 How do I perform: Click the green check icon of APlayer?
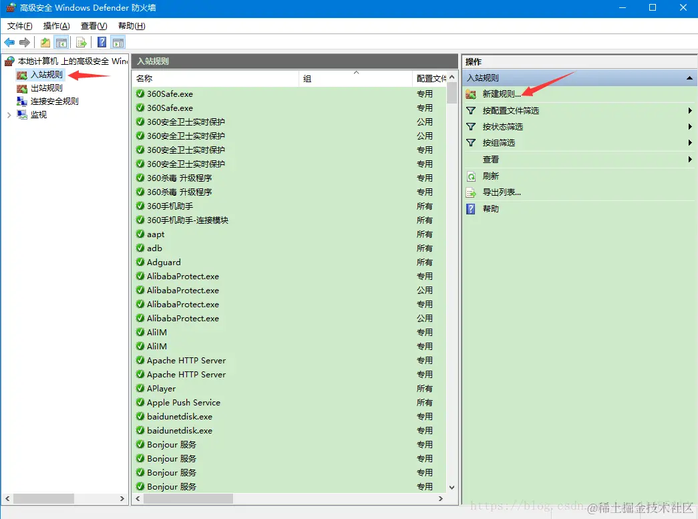[140, 388]
